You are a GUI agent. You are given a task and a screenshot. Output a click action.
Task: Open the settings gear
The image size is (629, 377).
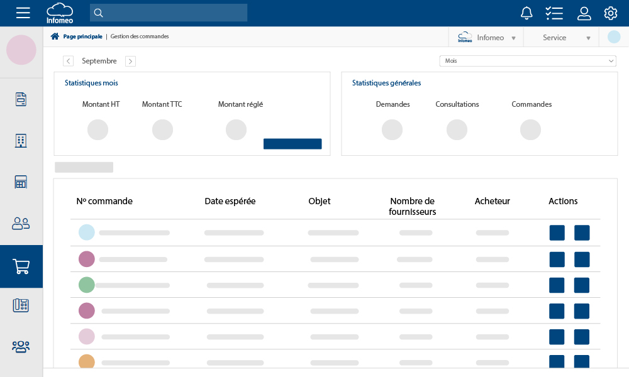[x=611, y=13]
